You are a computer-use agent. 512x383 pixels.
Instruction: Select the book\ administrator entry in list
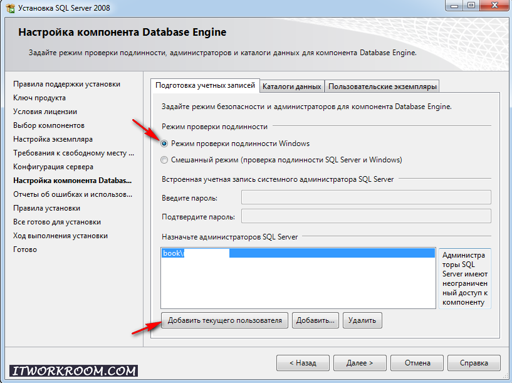pyautogui.click(x=298, y=253)
